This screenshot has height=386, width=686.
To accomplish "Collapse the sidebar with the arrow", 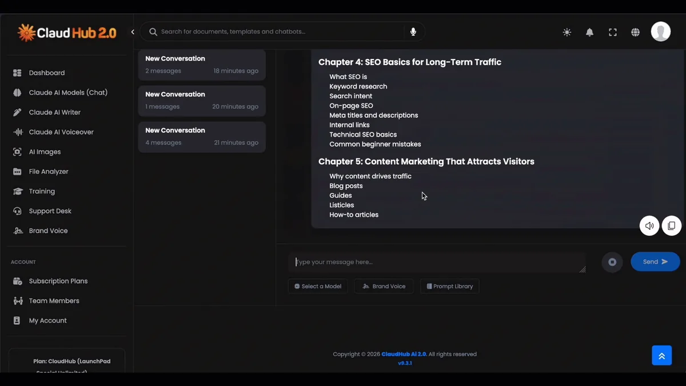I will 133,32.
